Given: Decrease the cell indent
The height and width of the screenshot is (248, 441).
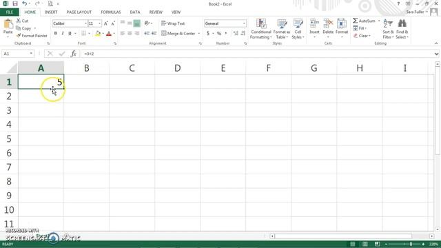Looking at the screenshot, I should click(x=147, y=33).
